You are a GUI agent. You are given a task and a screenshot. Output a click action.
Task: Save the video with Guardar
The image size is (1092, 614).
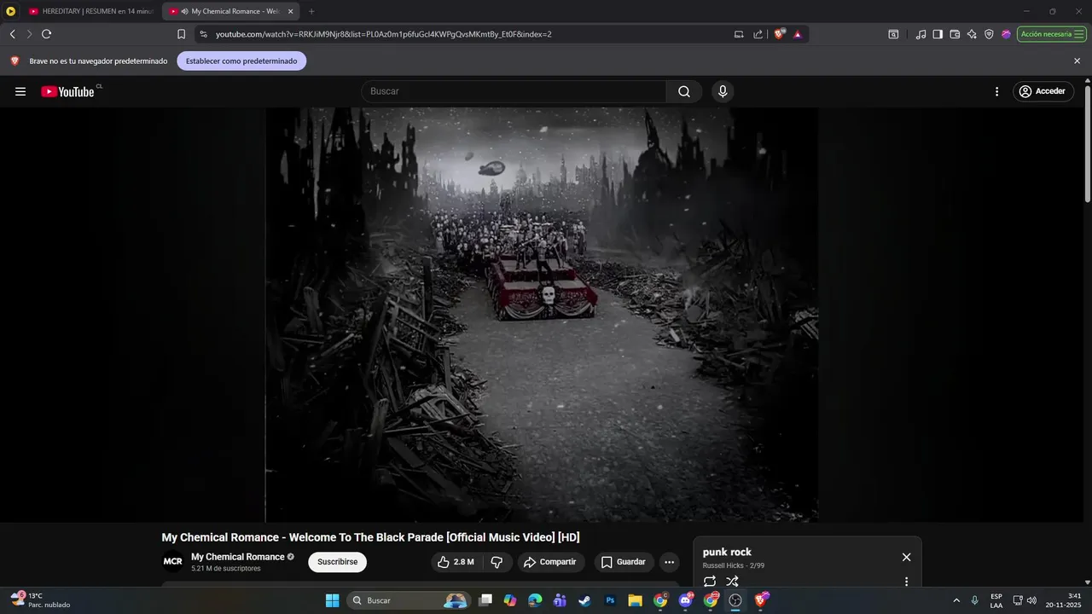pyautogui.click(x=623, y=562)
